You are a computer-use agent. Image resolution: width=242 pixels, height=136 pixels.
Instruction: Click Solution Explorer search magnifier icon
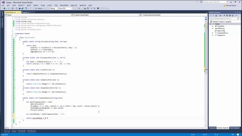[238, 19]
